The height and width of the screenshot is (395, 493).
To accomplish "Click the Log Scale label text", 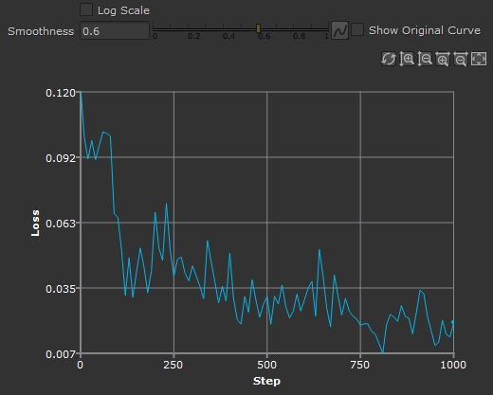I will pyautogui.click(x=123, y=10).
